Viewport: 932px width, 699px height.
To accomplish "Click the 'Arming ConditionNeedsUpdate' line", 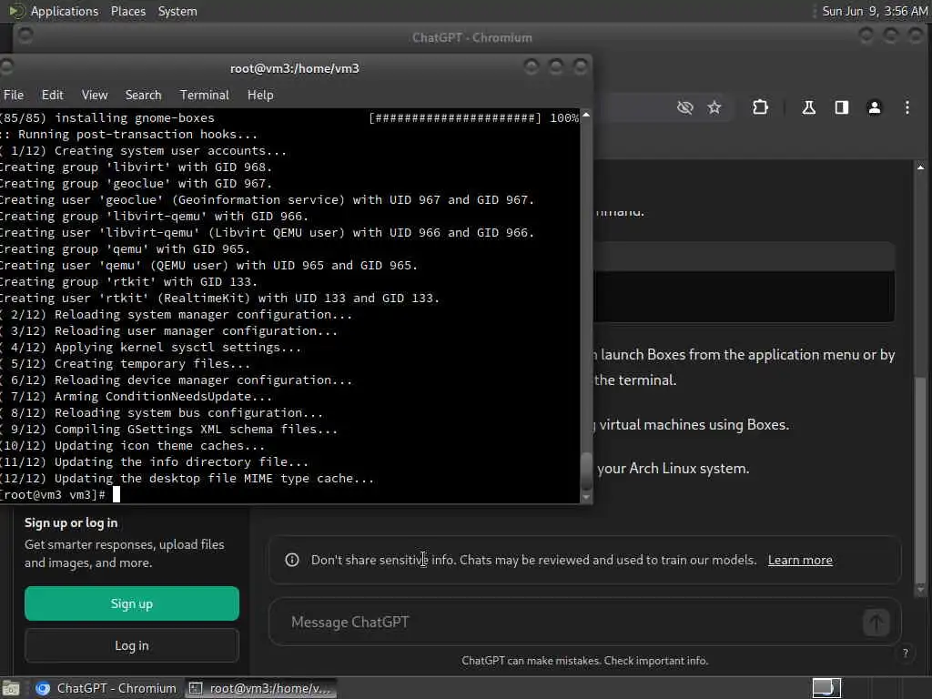I will 137,397.
